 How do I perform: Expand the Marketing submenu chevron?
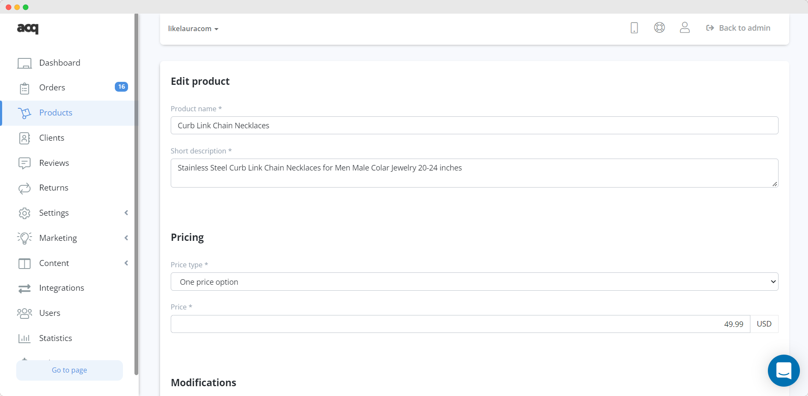pyautogui.click(x=126, y=238)
